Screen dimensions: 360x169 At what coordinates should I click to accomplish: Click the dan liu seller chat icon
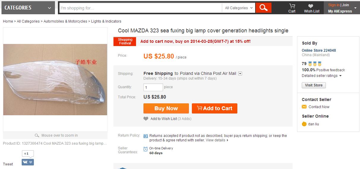(304, 124)
